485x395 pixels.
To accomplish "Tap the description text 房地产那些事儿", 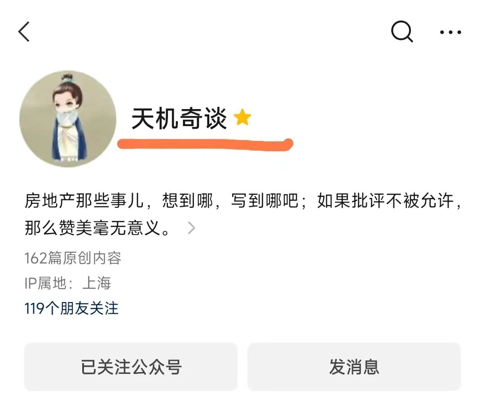I will (84, 201).
